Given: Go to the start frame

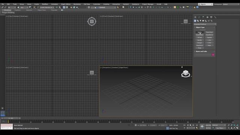Looking at the screenshot, I should [184, 125].
